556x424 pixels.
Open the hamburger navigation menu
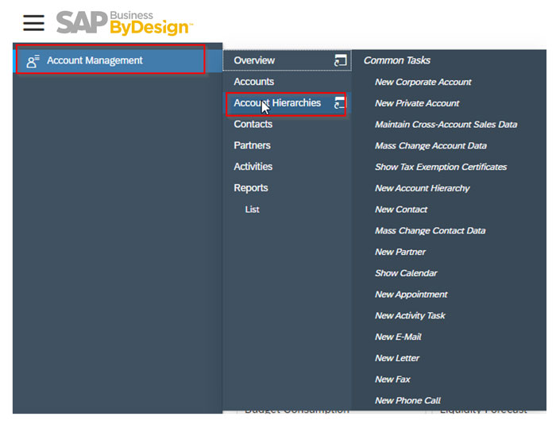pos(33,22)
